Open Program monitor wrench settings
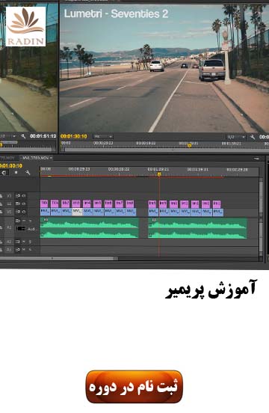The height and width of the screenshot is (413, 269). (x=253, y=137)
